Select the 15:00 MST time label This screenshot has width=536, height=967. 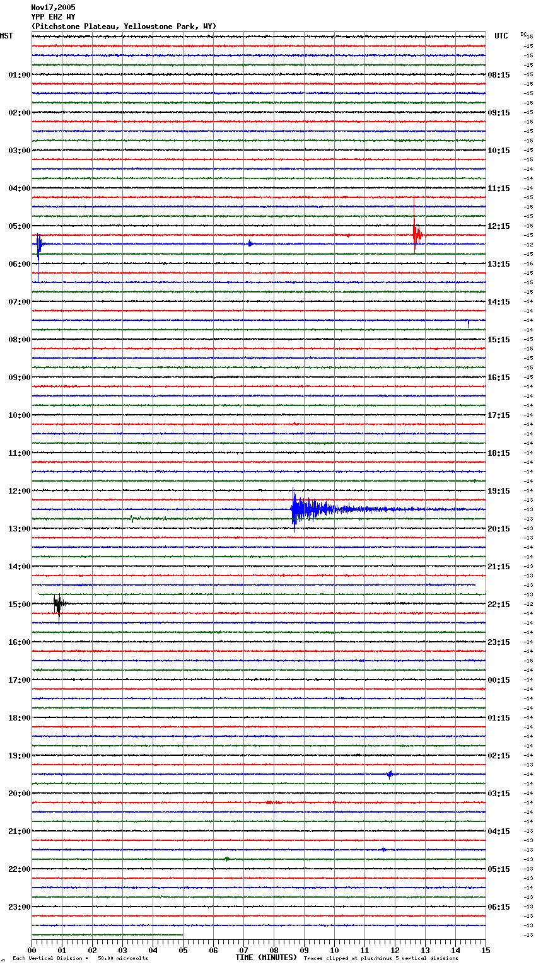coord(20,605)
